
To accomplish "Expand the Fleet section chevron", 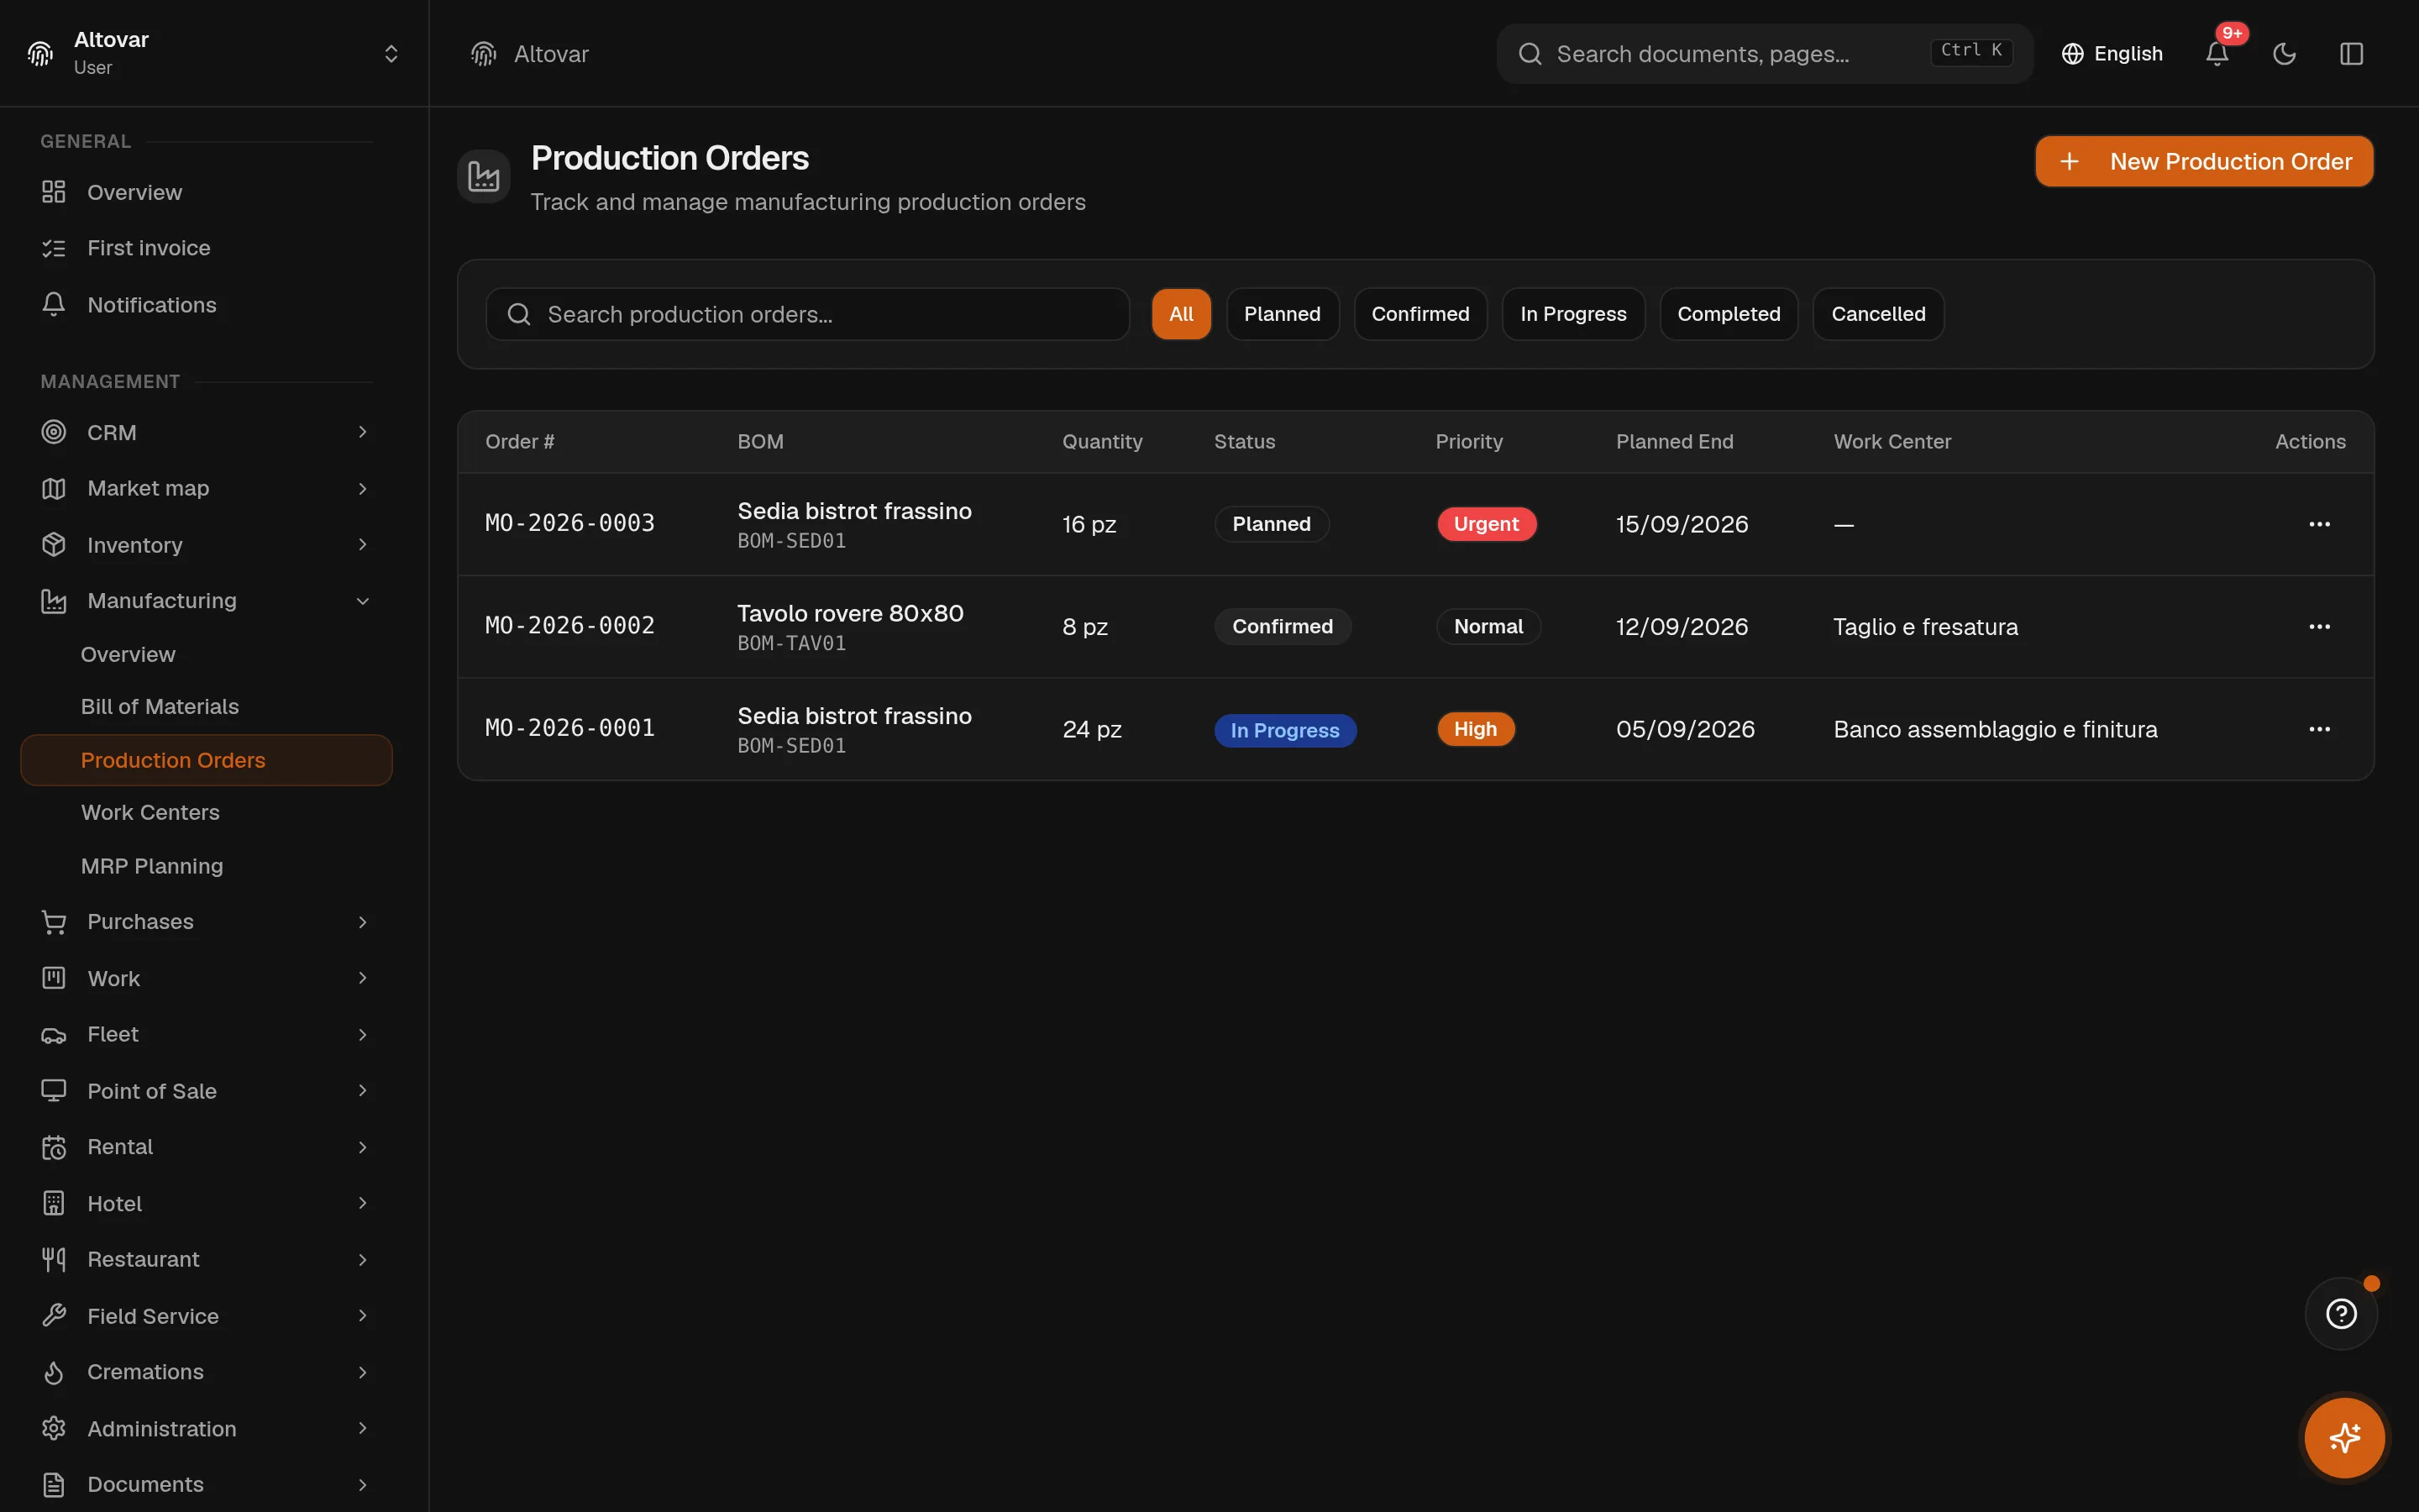I will [x=363, y=1035].
